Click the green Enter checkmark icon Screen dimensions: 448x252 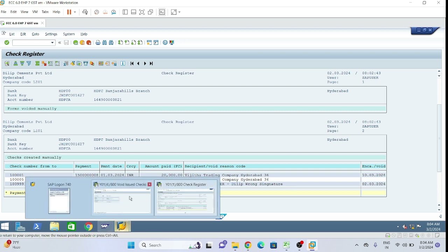click(x=7, y=43)
